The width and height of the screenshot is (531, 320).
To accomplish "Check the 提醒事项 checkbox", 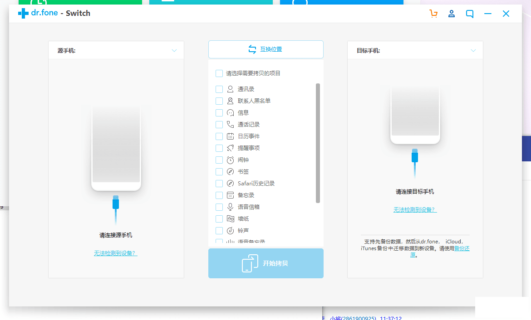I will 219,148.
